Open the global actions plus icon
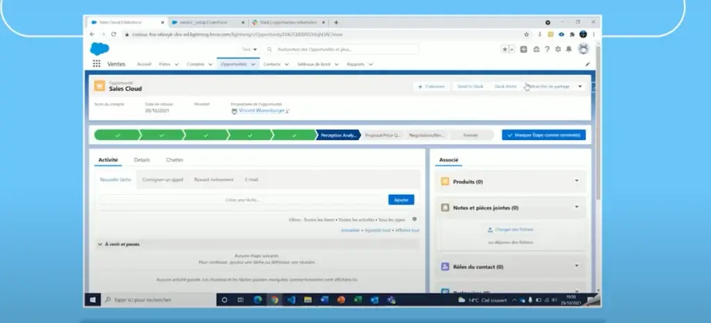711x323 pixels. tap(524, 49)
